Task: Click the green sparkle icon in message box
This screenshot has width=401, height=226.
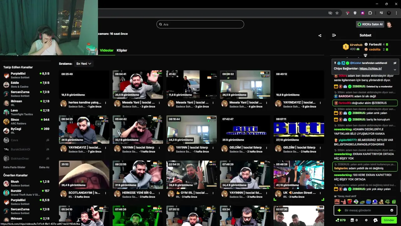Action: tap(339, 210)
